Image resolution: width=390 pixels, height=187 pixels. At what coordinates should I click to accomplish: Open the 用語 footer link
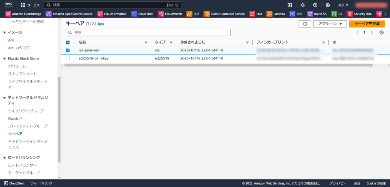click(x=357, y=183)
